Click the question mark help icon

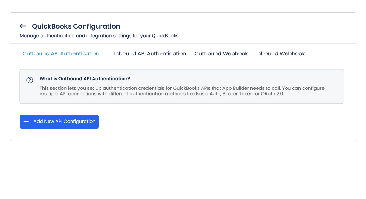click(x=30, y=80)
